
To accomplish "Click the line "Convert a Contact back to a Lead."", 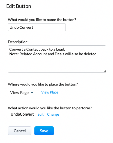I will (x=37, y=49).
